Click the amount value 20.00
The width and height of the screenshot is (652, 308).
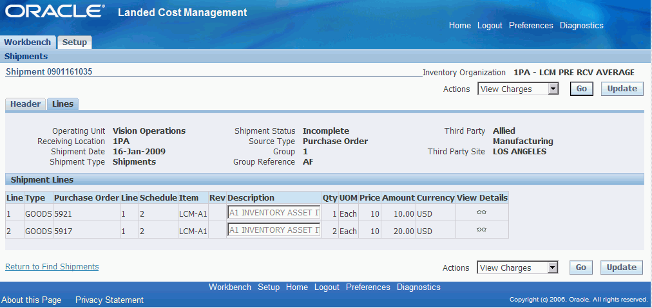pos(404,231)
